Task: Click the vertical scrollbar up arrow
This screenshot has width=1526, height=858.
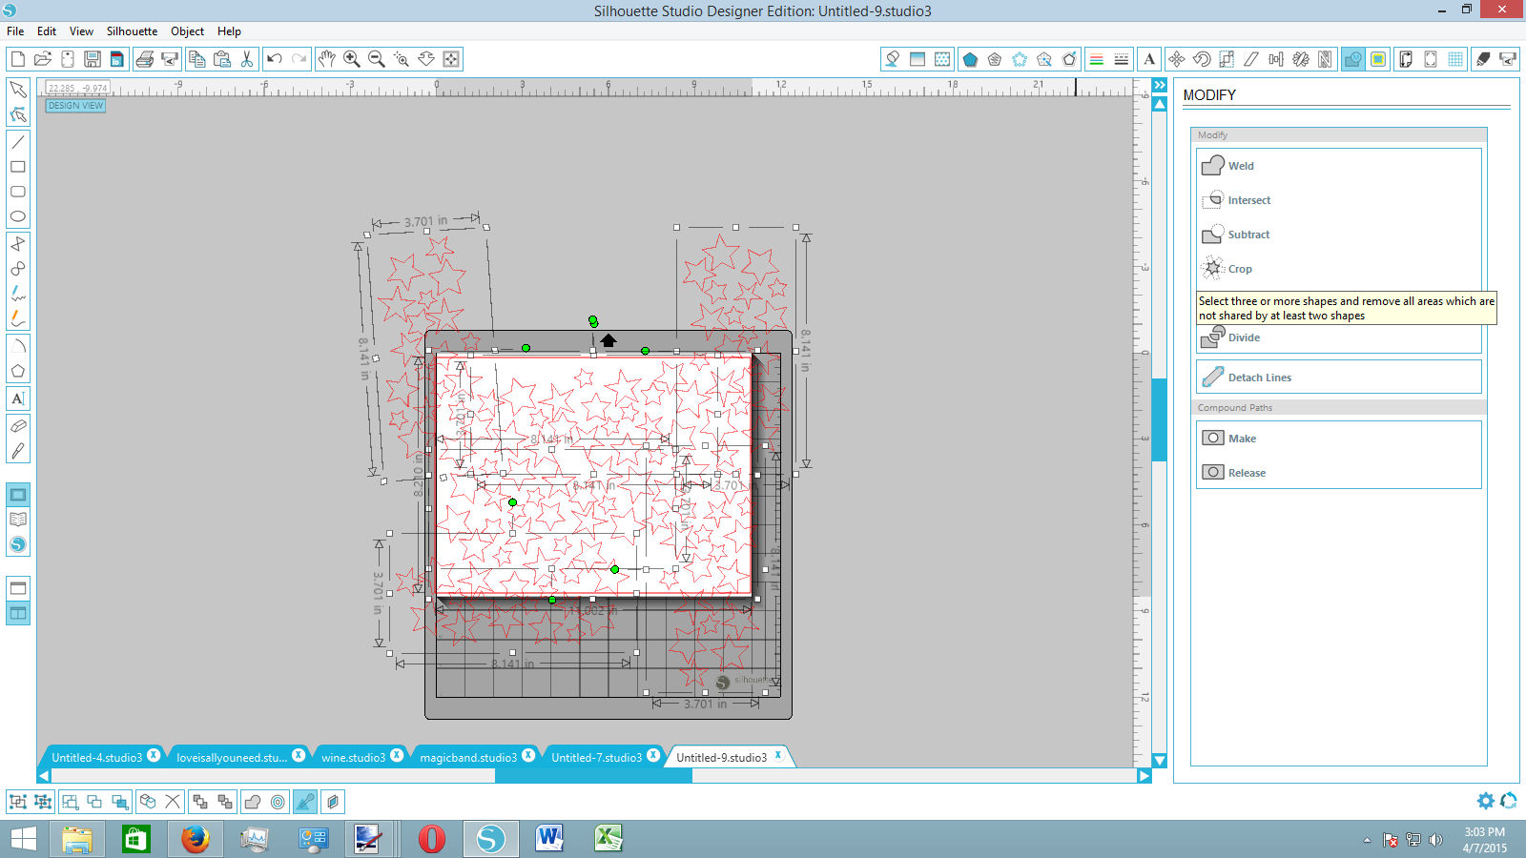Action: tap(1160, 105)
